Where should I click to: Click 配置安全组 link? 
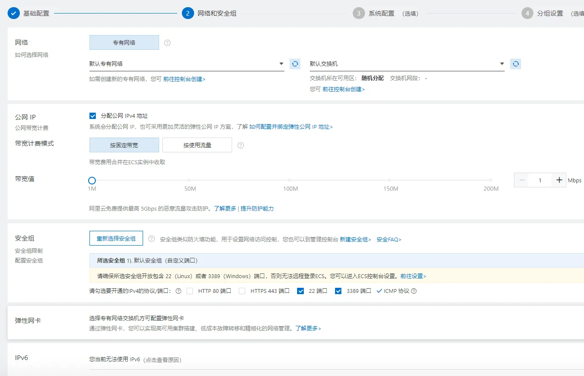tap(29, 260)
